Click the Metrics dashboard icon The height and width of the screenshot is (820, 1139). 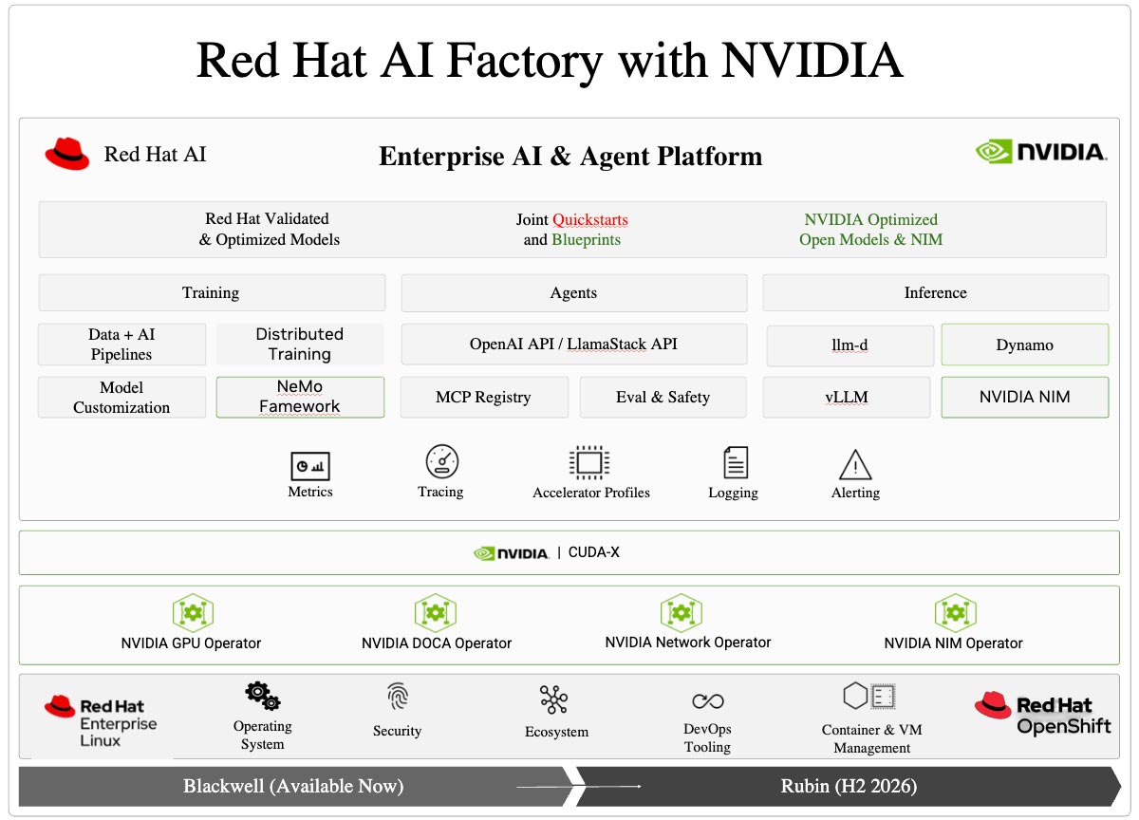click(309, 466)
